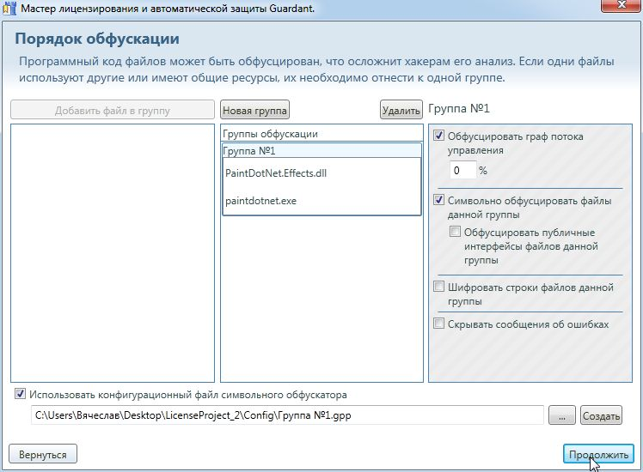The image size is (643, 472).
Task: Check 'Скрывать сообщения об ошибках' option
Action: tap(439, 324)
